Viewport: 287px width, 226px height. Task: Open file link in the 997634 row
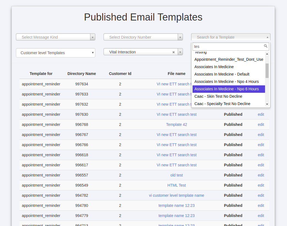click(174, 84)
